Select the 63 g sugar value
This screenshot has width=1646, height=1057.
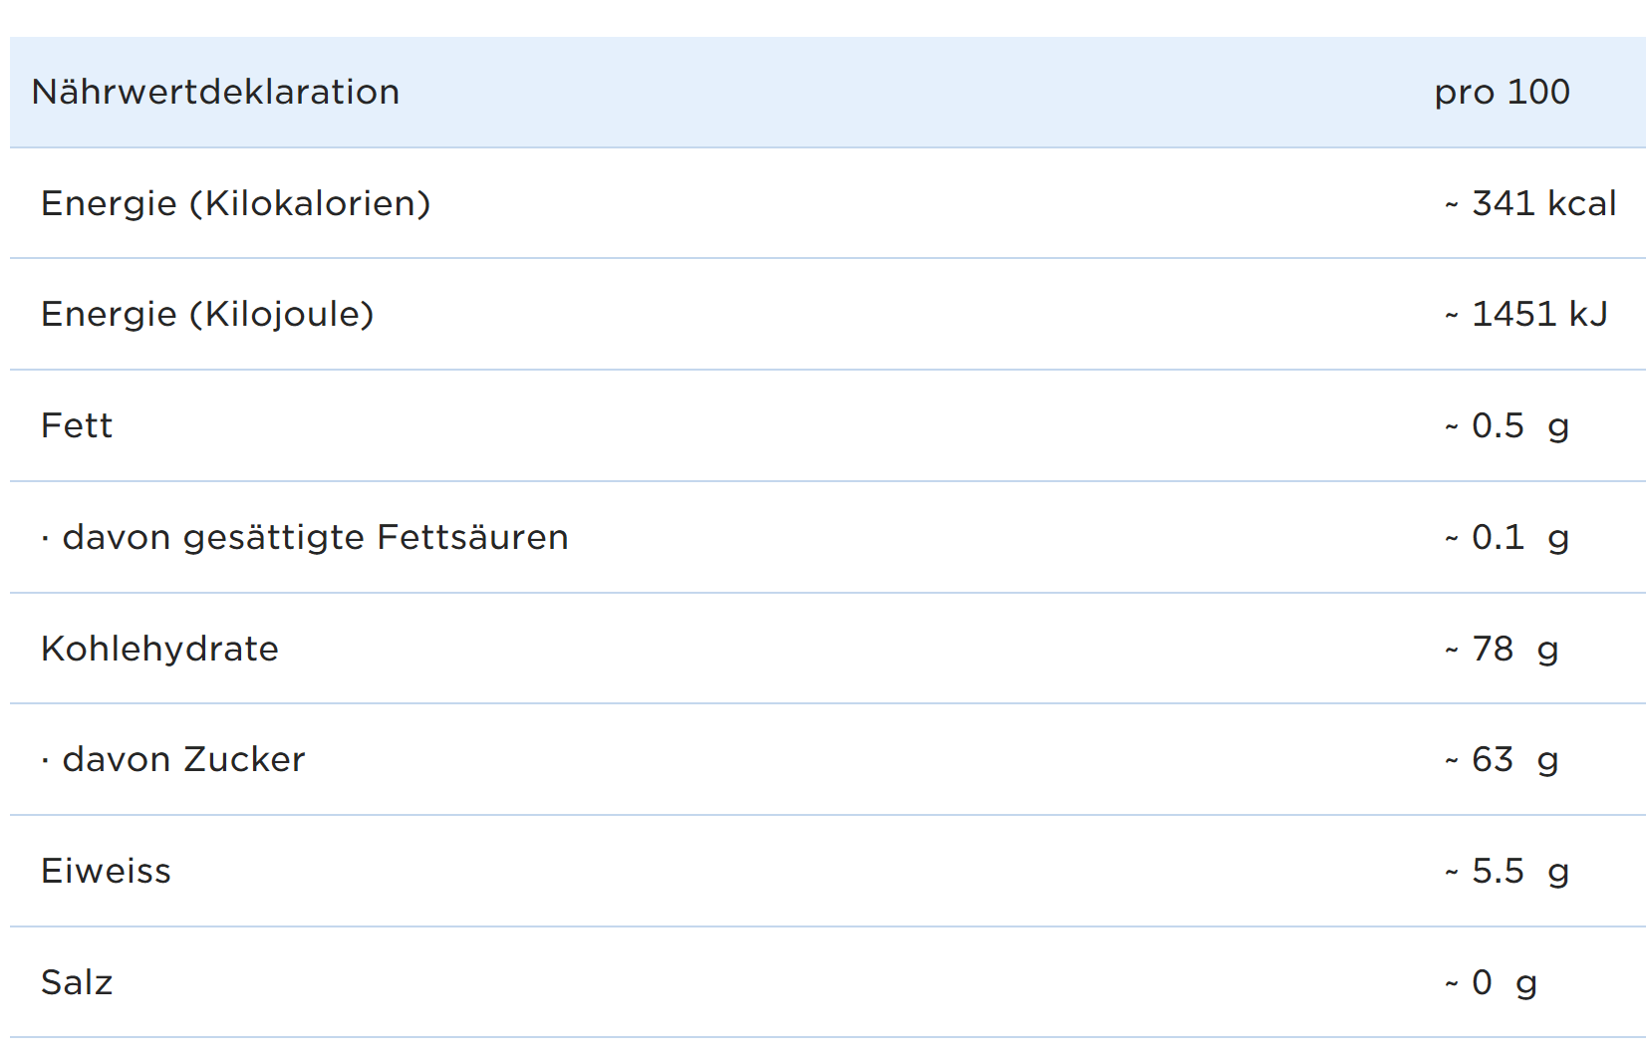pos(1514,759)
